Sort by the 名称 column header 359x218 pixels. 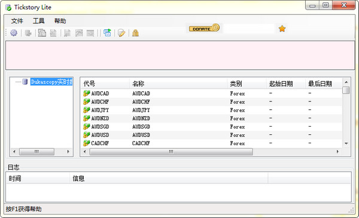click(x=178, y=84)
